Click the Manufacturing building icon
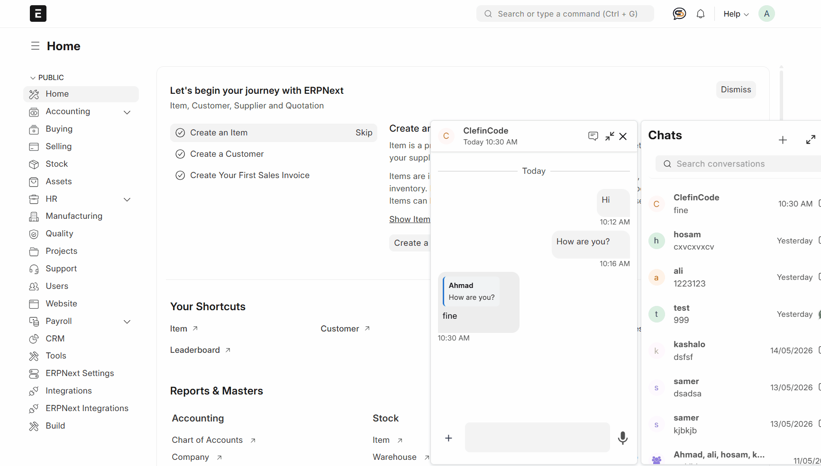821x466 pixels. coord(34,216)
